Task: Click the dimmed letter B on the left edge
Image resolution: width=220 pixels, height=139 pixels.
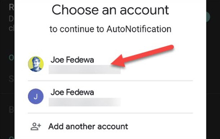Action: 11,110
